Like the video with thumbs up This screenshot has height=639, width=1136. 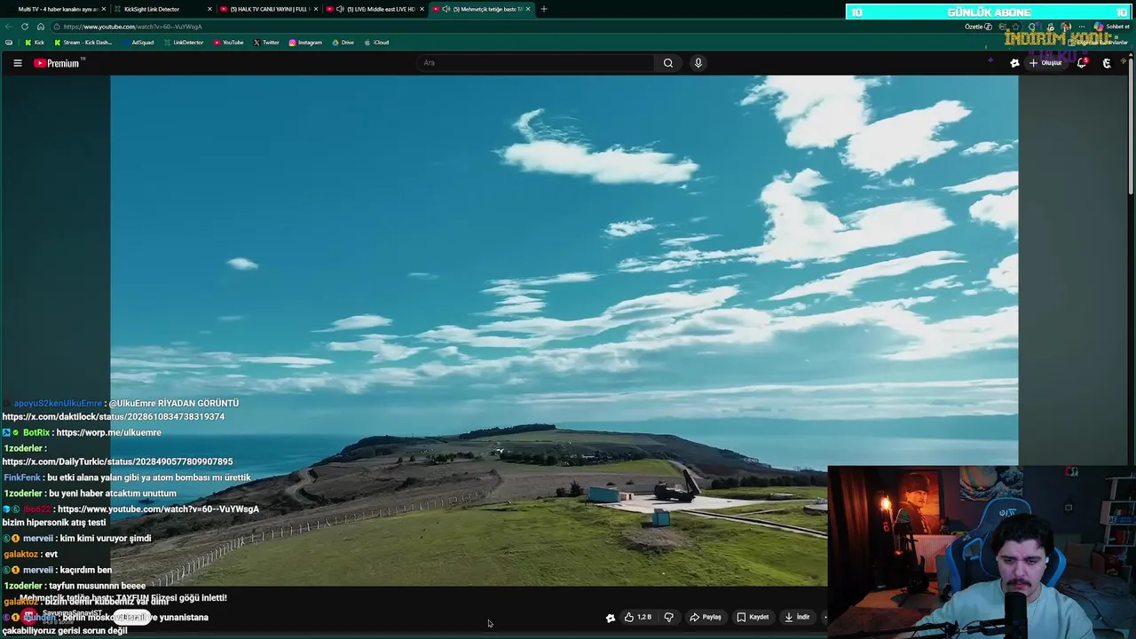click(637, 617)
